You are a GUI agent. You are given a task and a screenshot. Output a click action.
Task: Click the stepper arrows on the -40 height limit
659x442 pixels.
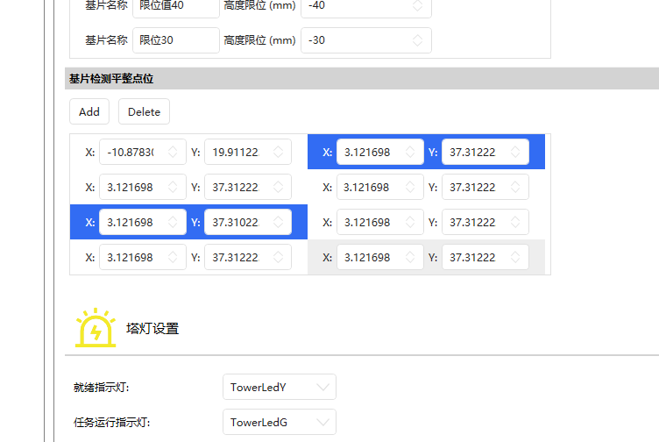(418, 6)
